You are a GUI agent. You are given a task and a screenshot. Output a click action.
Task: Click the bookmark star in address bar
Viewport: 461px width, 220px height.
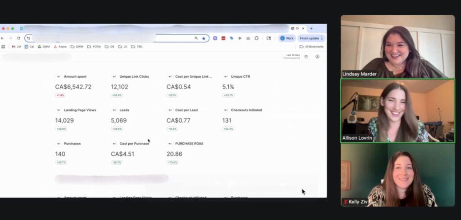click(x=203, y=39)
